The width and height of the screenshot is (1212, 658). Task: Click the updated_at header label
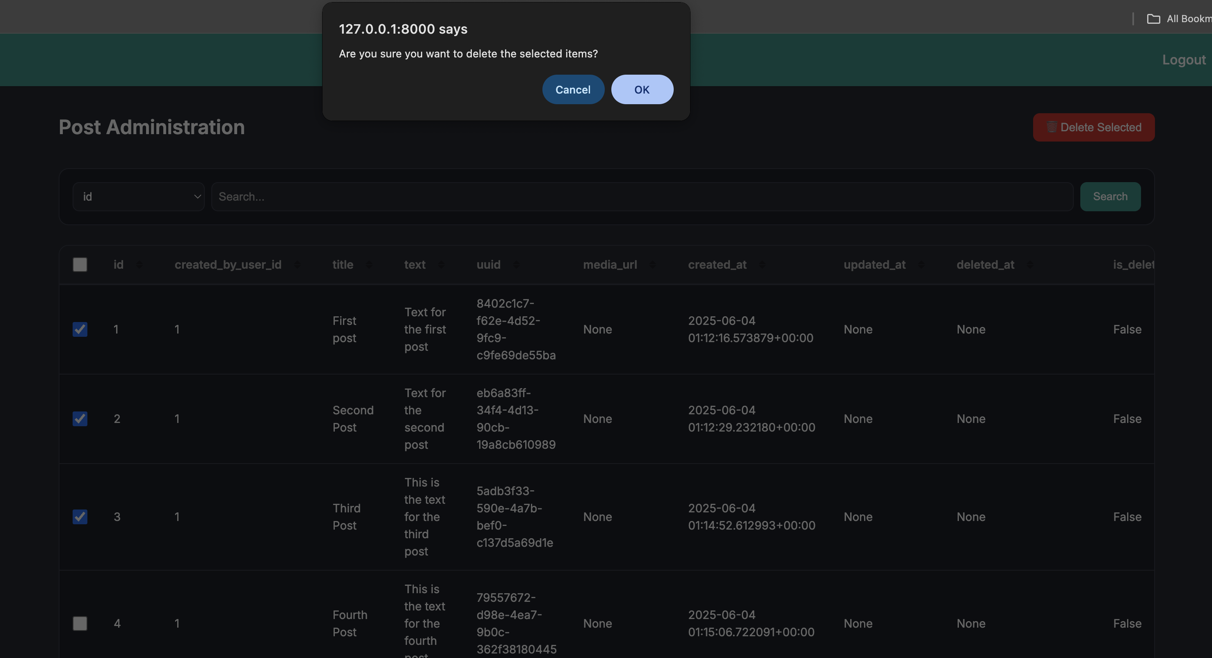(875, 265)
